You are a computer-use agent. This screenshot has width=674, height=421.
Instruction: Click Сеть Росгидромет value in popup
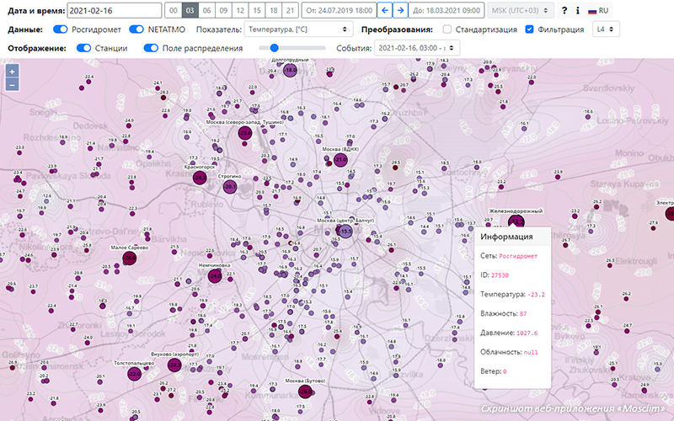click(518, 256)
